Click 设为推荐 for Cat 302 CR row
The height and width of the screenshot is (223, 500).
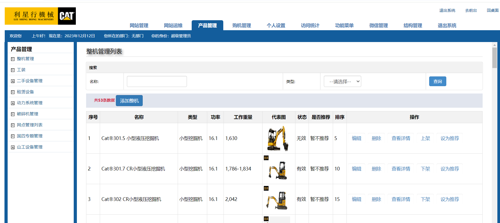click(x=450, y=199)
